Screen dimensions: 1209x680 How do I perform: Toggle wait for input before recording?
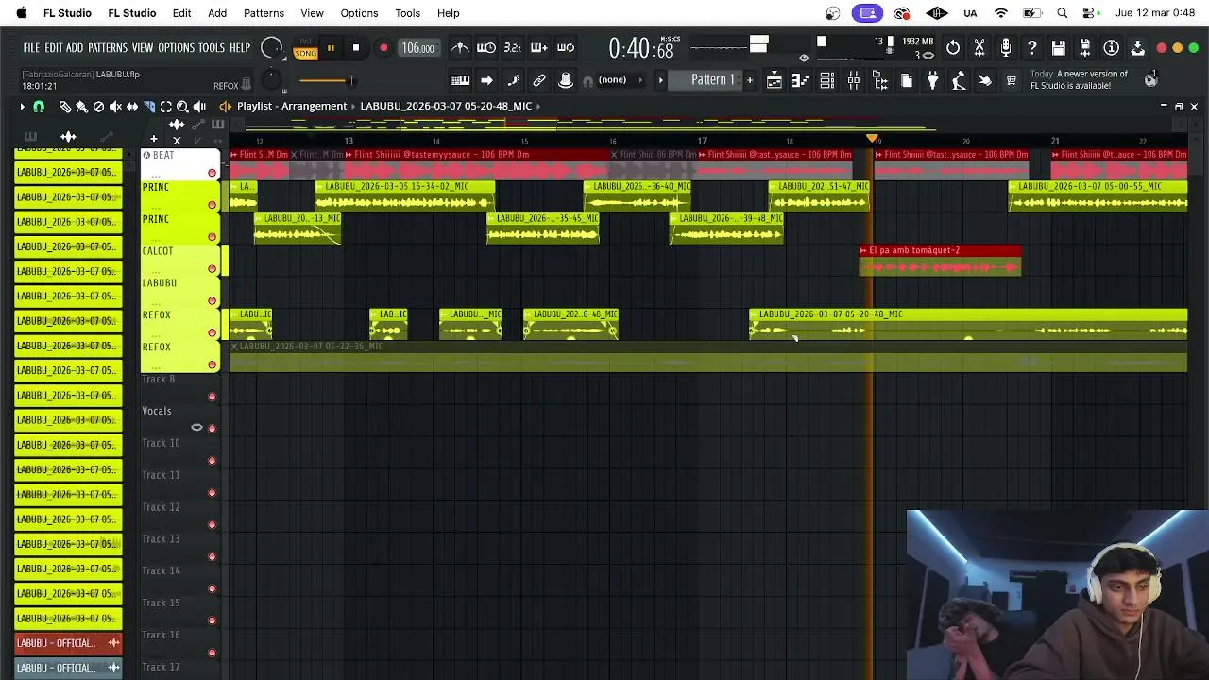click(x=486, y=47)
